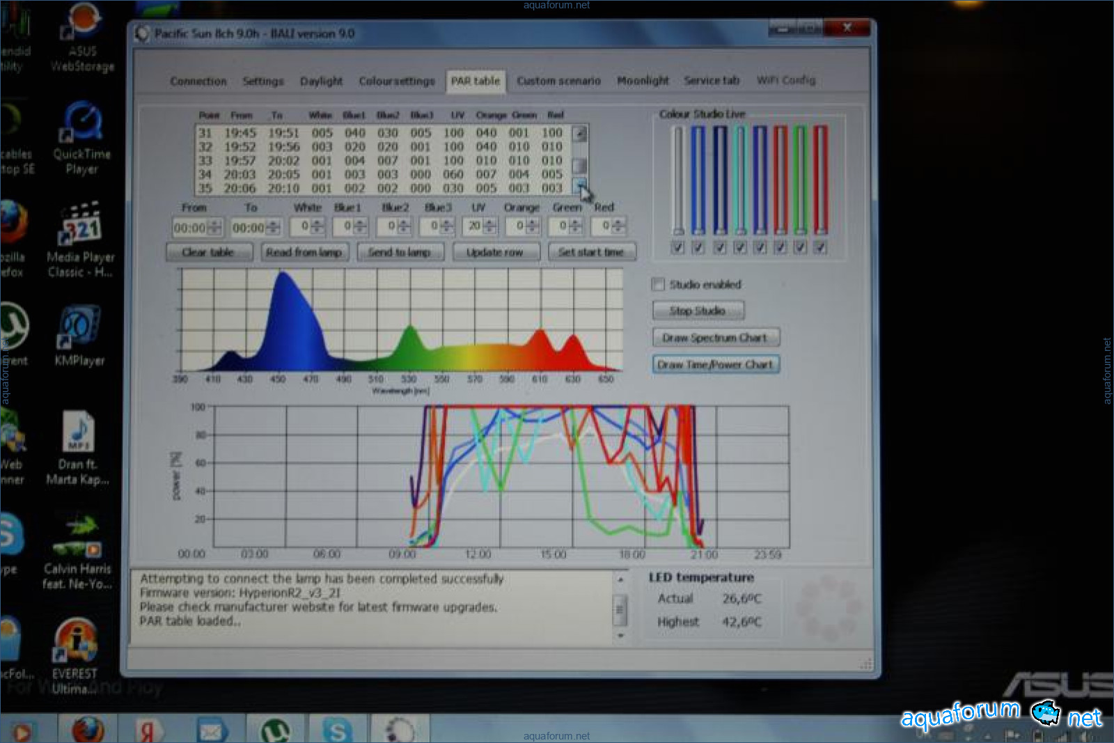Open EVEREST Ultimate desktop icon
The image size is (1114, 743).
point(75,641)
